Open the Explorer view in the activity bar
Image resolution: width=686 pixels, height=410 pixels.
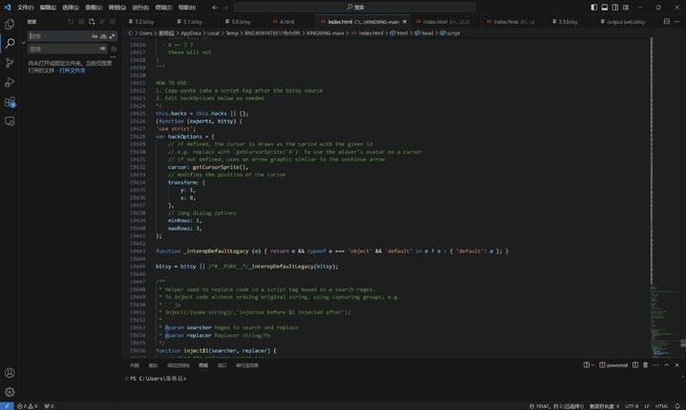pyautogui.click(x=10, y=24)
